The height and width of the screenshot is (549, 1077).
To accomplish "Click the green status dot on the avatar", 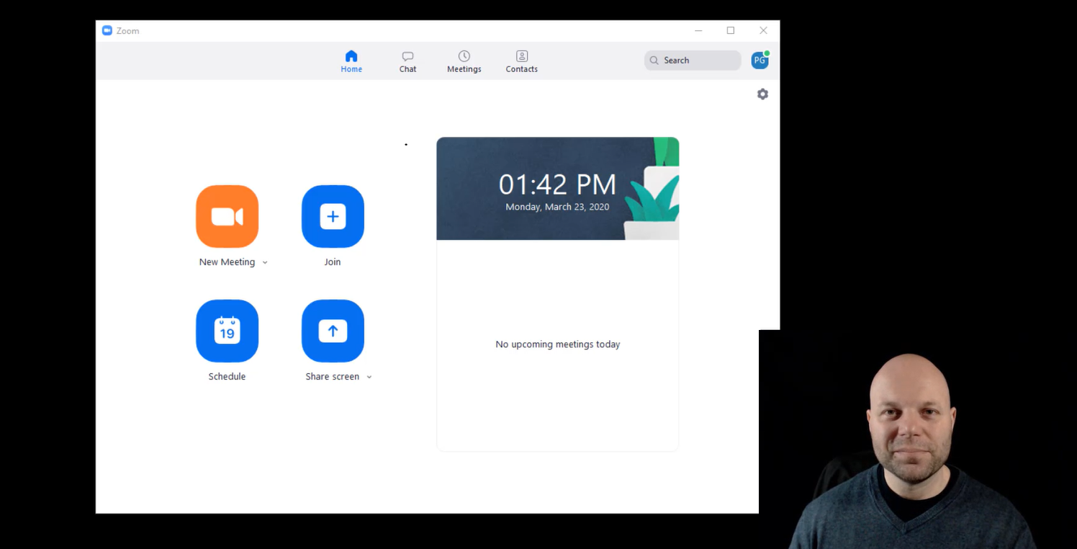I will pos(767,51).
